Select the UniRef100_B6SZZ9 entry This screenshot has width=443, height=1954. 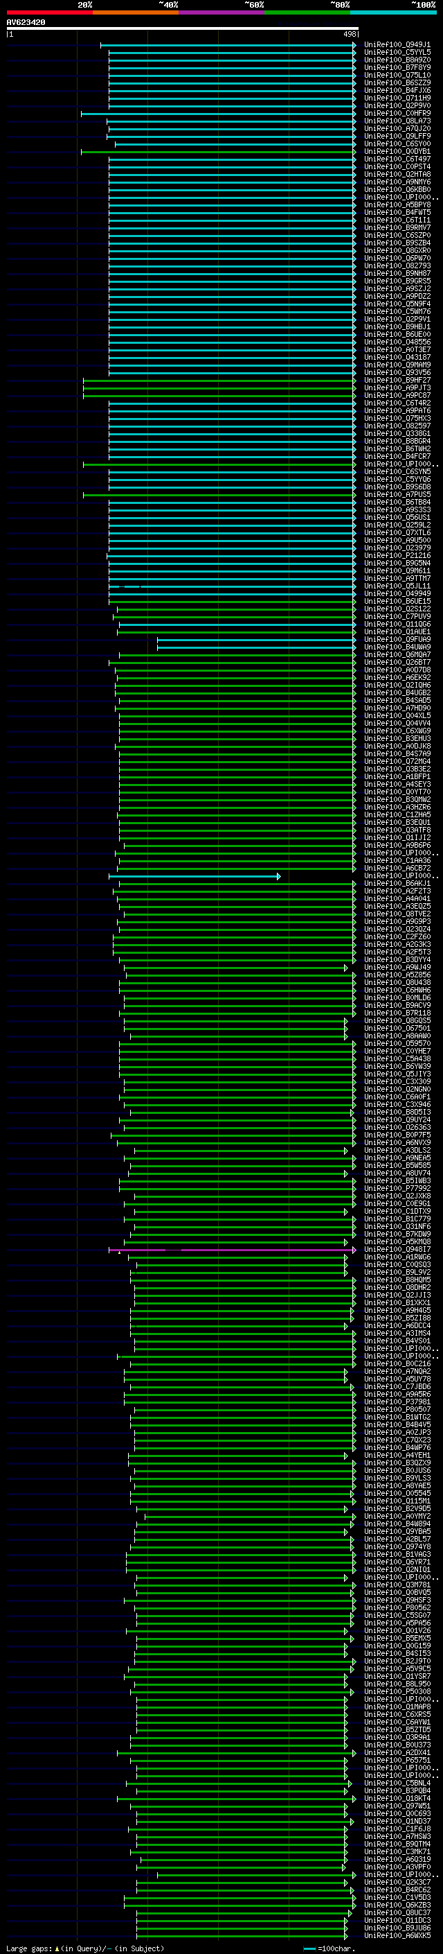397,82
